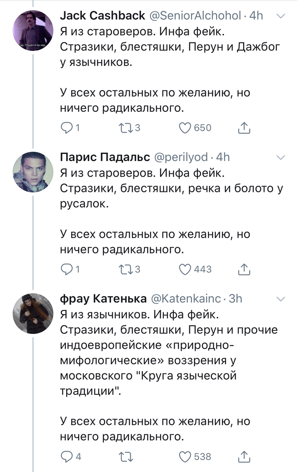297x472 pixels.
Task: Share фрау Катенька's tweet
Action: pyautogui.click(x=244, y=456)
